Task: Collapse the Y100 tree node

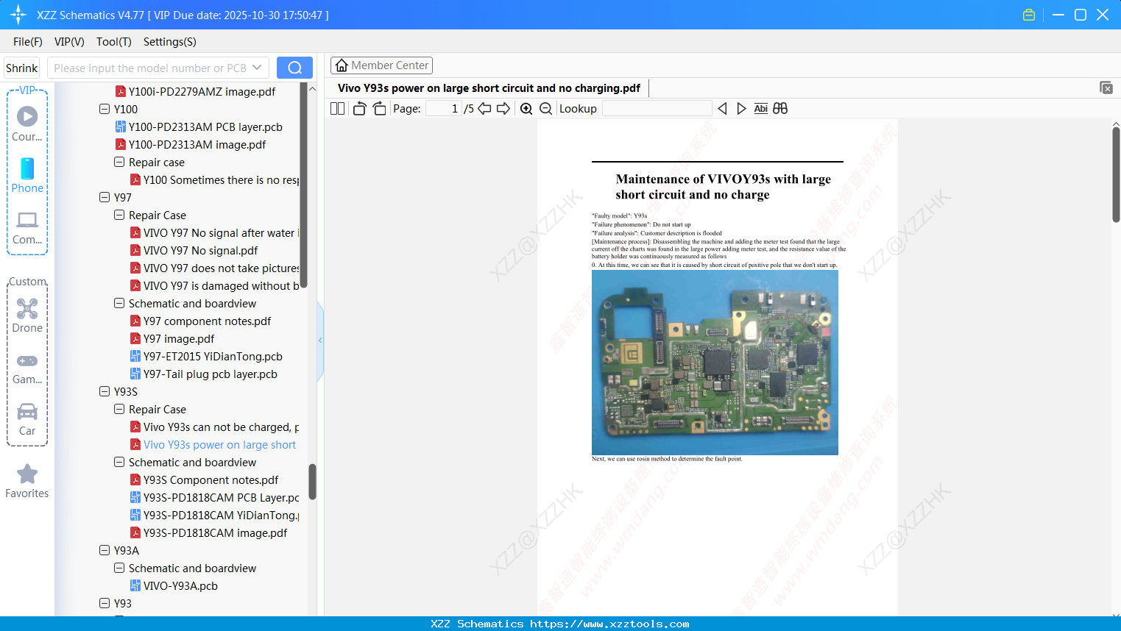Action: click(x=105, y=109)
